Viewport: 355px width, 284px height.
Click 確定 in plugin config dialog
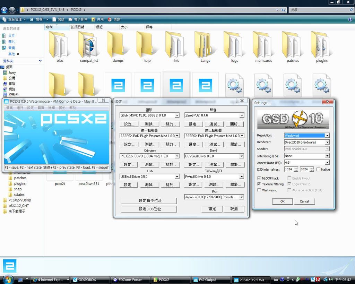coord(212,209)
